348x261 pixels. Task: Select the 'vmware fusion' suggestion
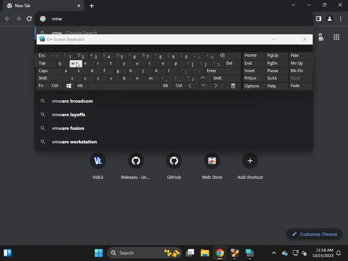click(x=174, y=128)
